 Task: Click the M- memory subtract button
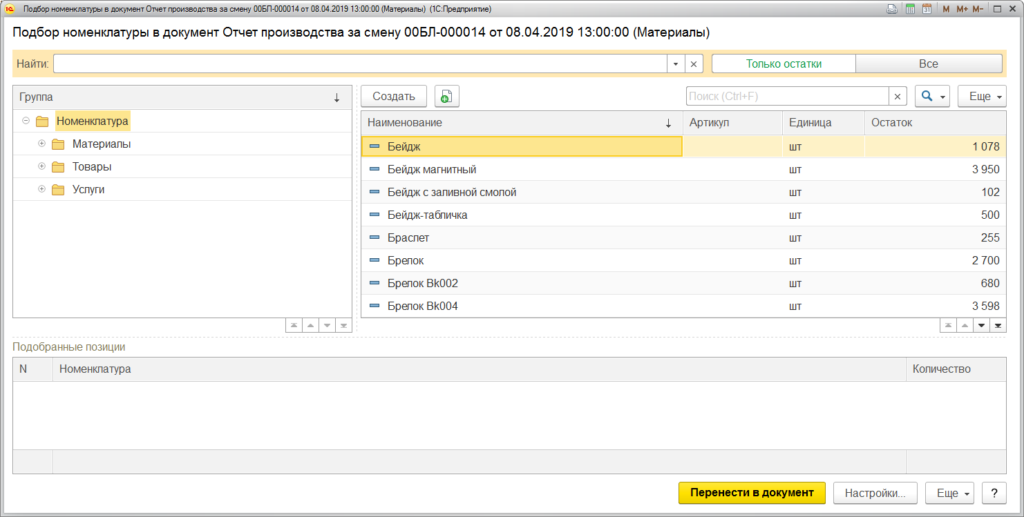pos(978,9)
